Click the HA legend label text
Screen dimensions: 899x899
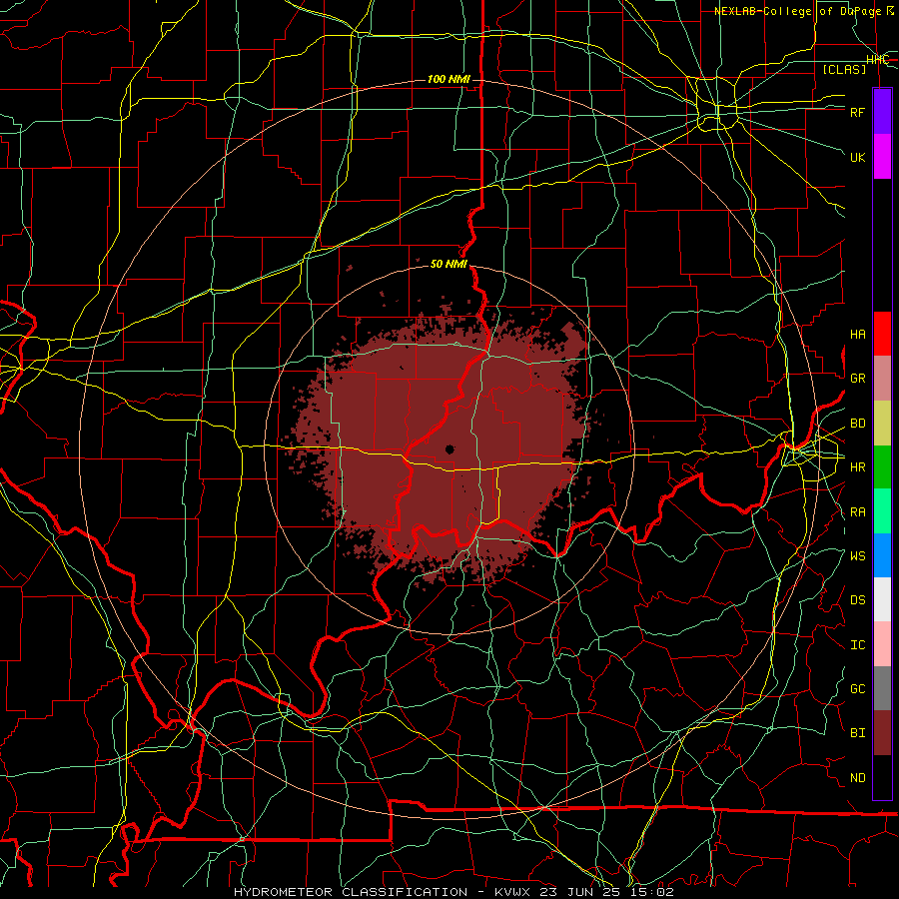[857, 335]
